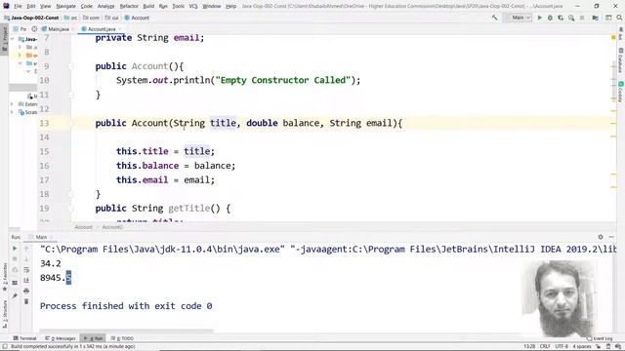Open the Main run configuration dropdown
625x351 pixels.
click(518, 18)
